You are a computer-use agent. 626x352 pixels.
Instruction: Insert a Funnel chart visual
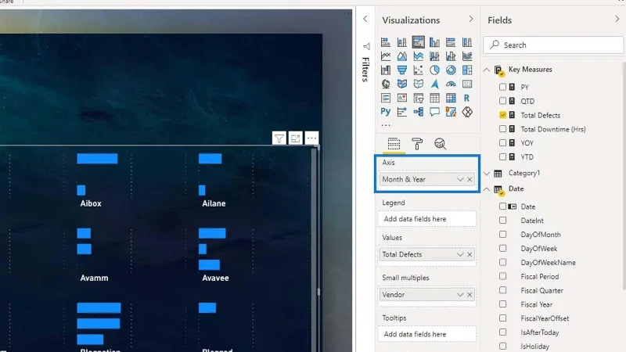[402, 70]
